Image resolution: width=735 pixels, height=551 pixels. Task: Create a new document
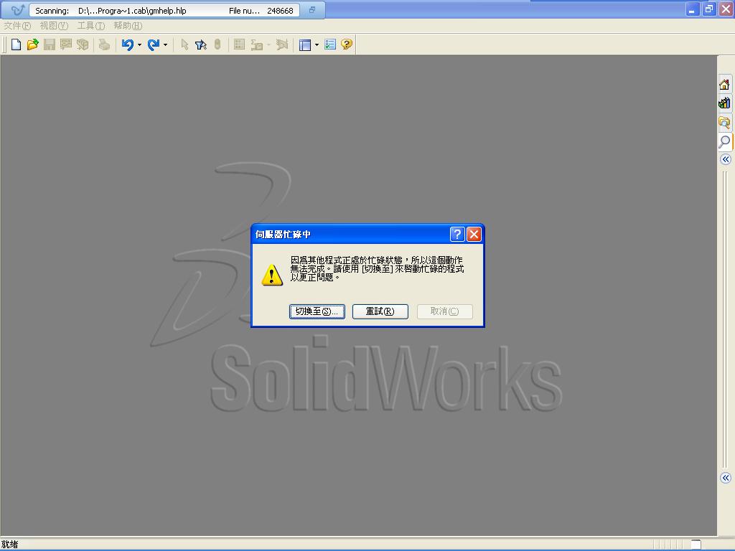[x=15, y=44]
